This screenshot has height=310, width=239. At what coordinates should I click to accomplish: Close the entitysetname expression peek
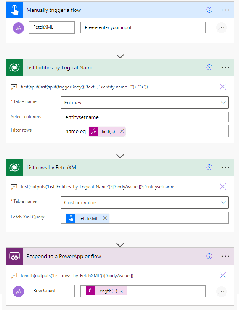(x=223, y=186)
